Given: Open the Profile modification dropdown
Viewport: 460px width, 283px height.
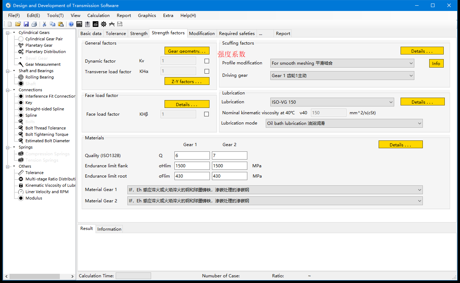Looking at the screenshot, I should pyautogui.click(x=342, y=63).
